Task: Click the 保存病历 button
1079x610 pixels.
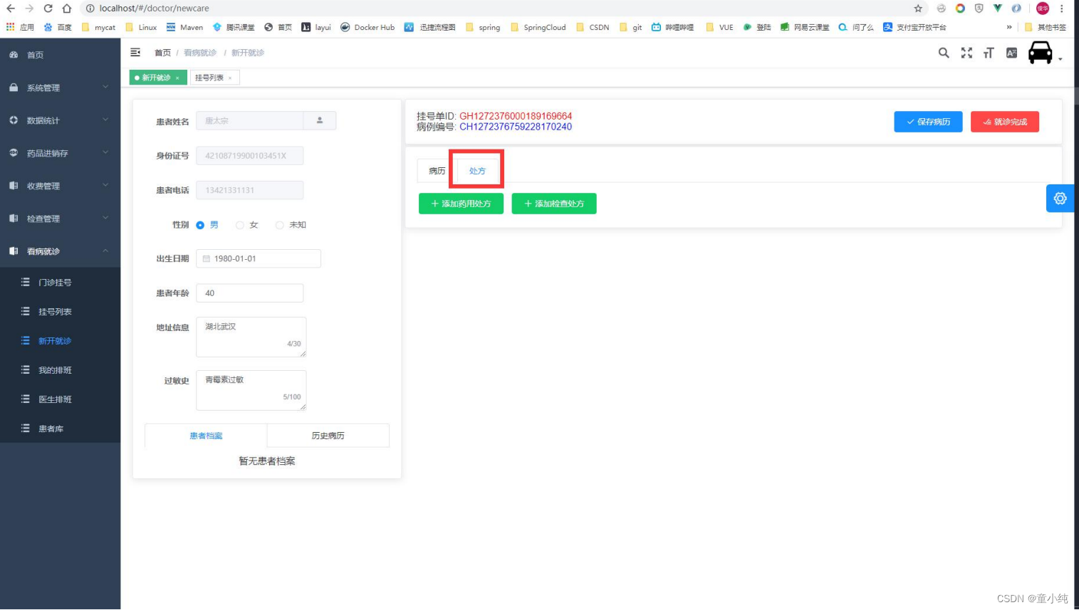Action: coord(928,122)
